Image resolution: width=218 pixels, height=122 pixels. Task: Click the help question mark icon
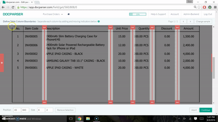click(x=99, y=21)
